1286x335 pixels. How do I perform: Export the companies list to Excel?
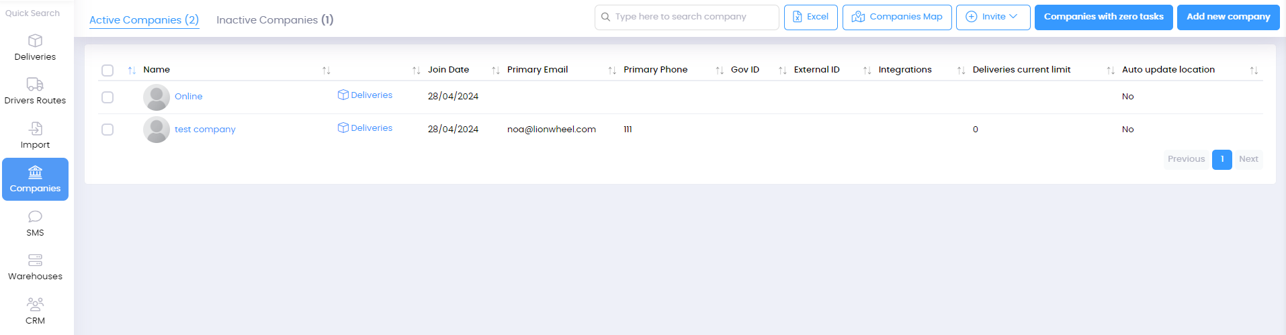810,17
